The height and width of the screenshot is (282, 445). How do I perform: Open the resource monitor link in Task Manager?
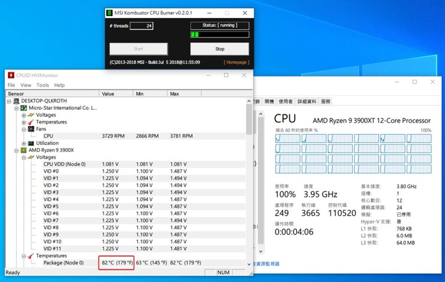pyautogui.click(x=266, y=264)
